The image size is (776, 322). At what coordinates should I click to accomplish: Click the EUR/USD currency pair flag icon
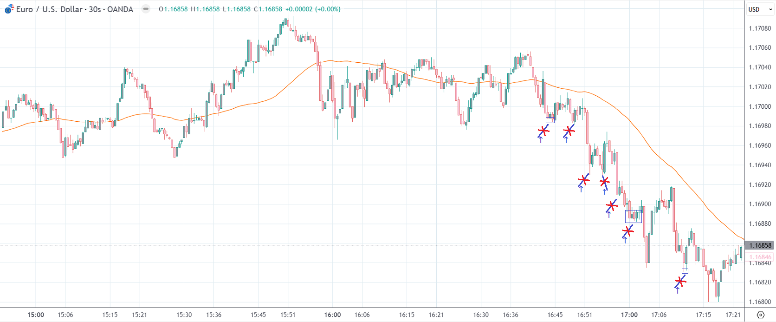tap(9, 9)
